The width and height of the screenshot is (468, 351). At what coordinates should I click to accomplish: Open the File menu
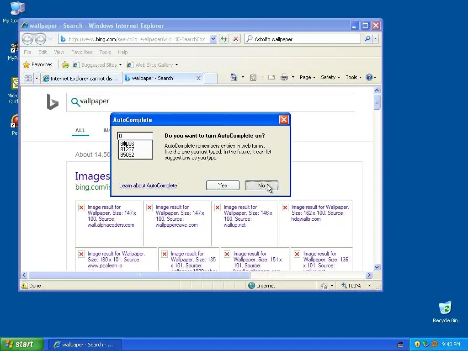[x=27, y=52]
